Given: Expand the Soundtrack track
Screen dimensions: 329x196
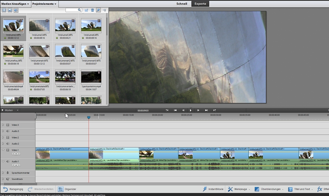Looking at the screenshot, I should point(3,179).
